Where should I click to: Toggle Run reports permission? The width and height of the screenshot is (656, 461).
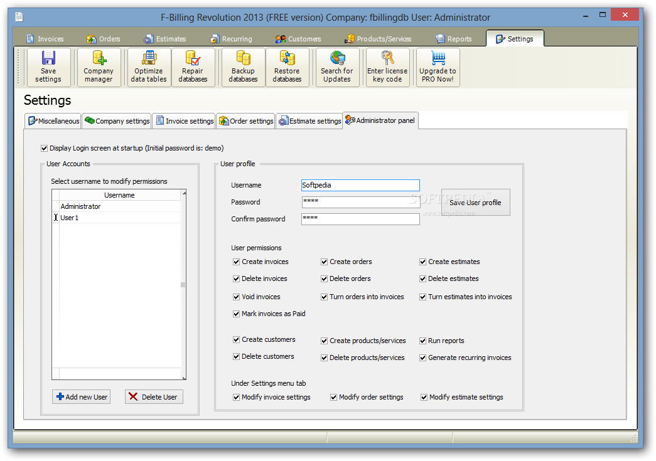pos(423,341)
